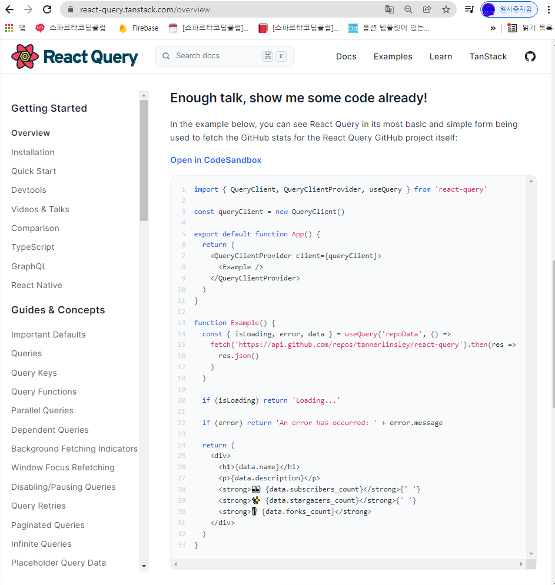The height and width of the screenshot is (585, 555).
Task: Click the Search docs input field
Action: coord(224,56)
